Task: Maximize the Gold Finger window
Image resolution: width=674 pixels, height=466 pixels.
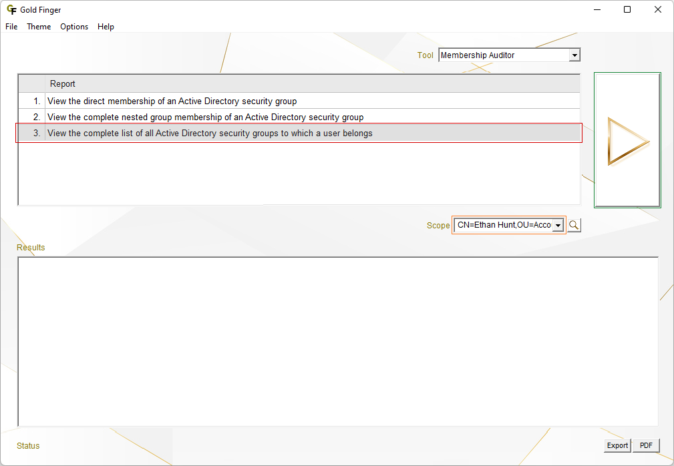Action: 627,9
